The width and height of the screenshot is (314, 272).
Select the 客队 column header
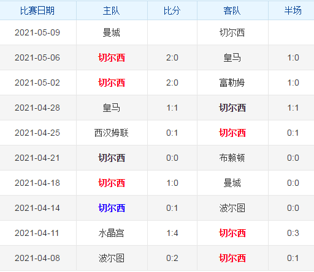232,10
